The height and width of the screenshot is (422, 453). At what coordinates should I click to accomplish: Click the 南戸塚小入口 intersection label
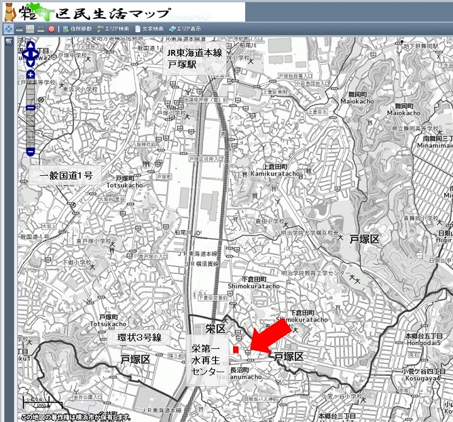tap(153, 256)
